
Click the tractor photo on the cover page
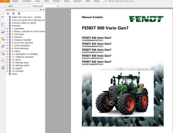[123, 93]
